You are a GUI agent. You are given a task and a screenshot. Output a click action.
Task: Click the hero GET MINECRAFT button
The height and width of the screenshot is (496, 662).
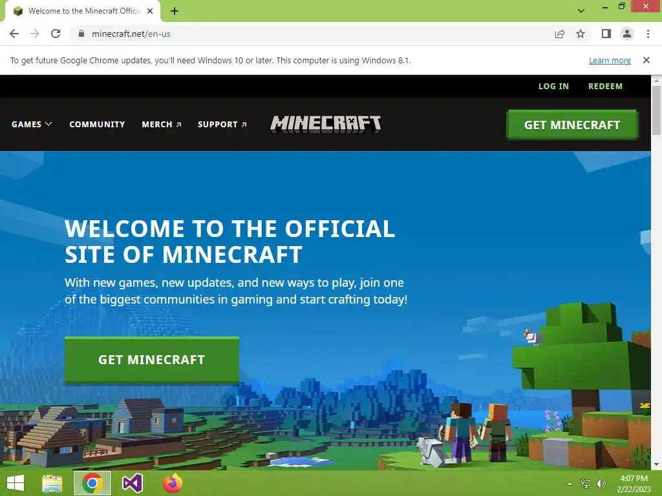[152, 360]
